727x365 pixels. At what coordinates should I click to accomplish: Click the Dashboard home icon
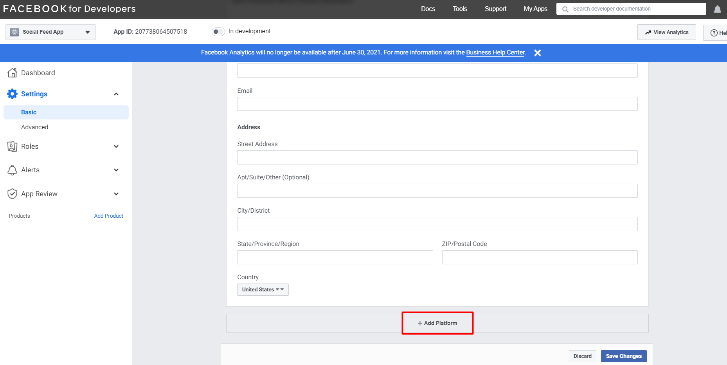(x=13, y=72)
